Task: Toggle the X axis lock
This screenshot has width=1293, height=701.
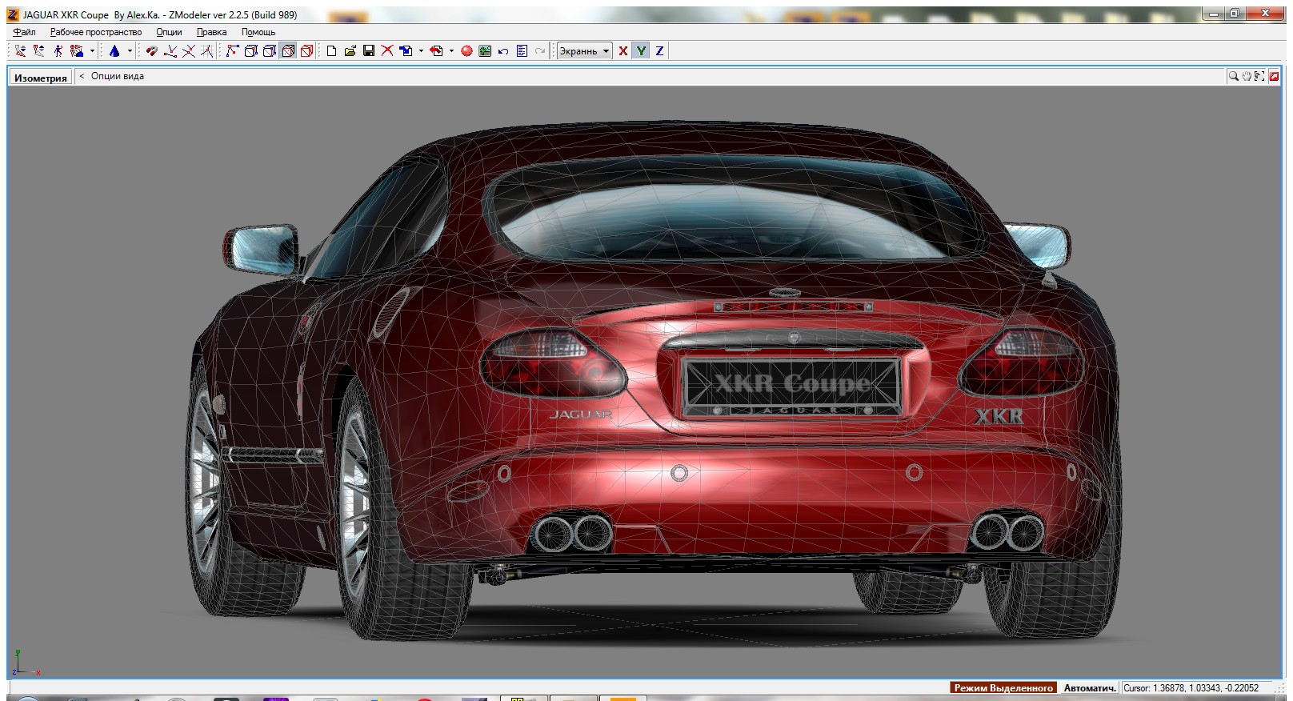Action: (x=622, y=51)
